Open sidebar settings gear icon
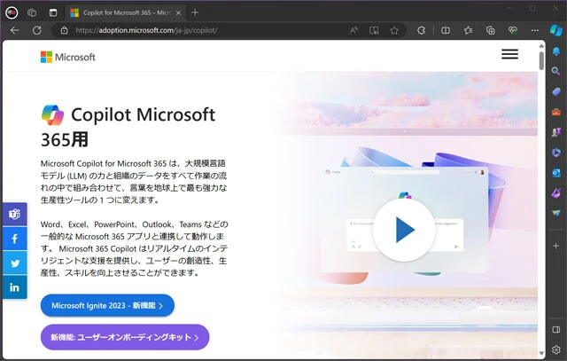The image size is (567, 361). (556, 349)
